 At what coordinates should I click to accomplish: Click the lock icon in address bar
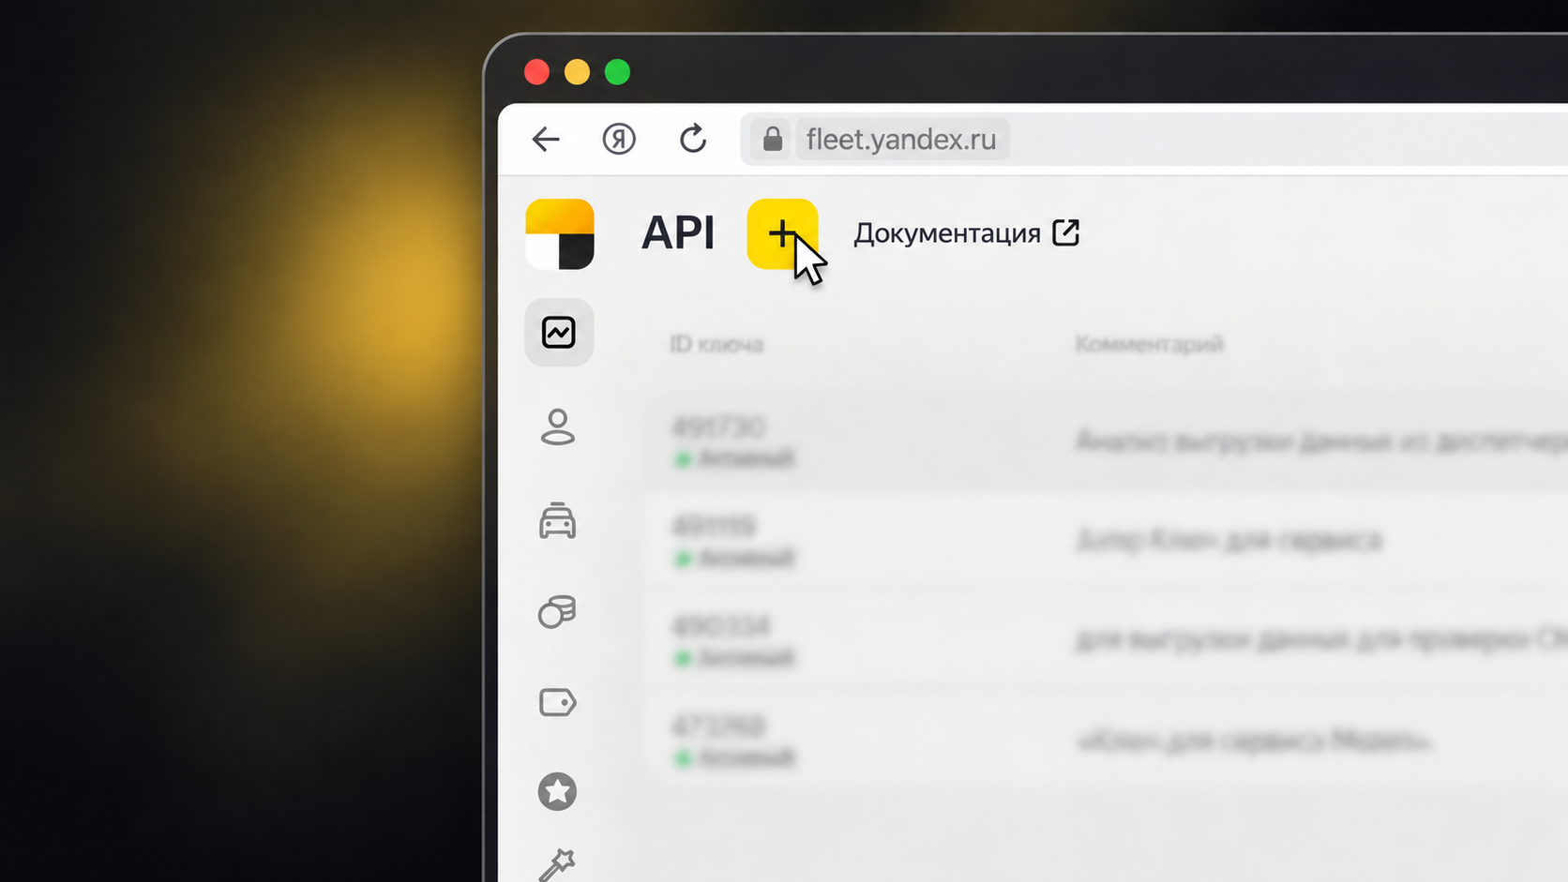point(773,140)
